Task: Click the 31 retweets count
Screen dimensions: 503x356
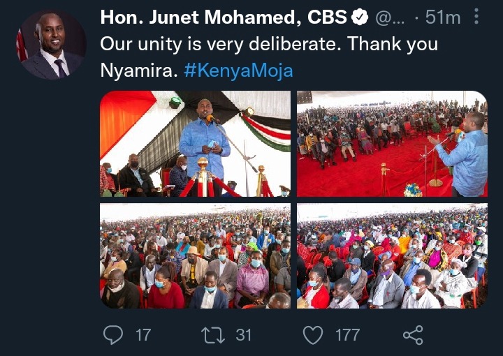Action: click(244, 335)
